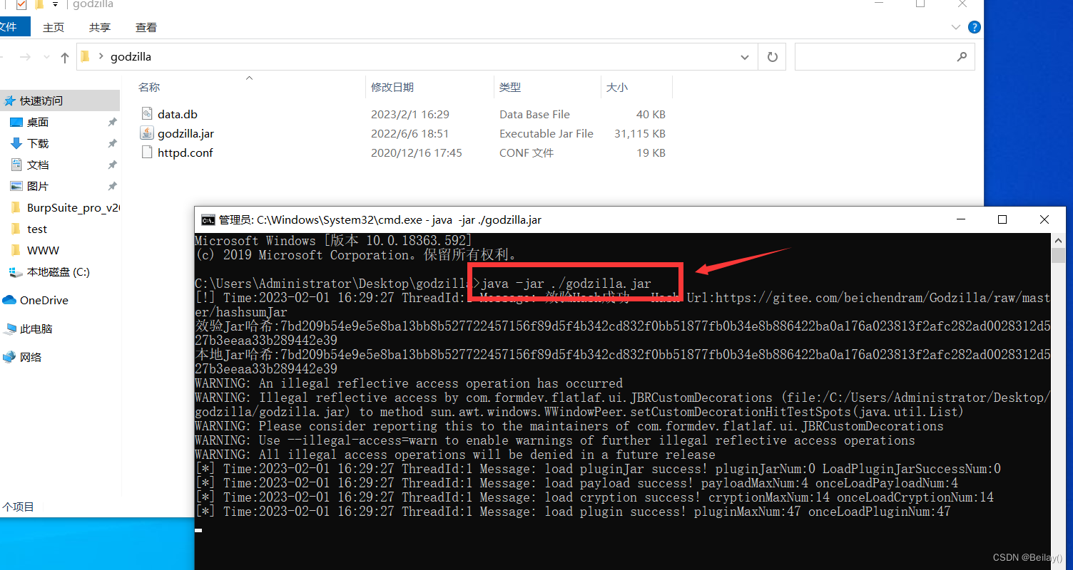Sort files by 大小 column
Screen dimensions: 1073x570
(x=617, y=87)
